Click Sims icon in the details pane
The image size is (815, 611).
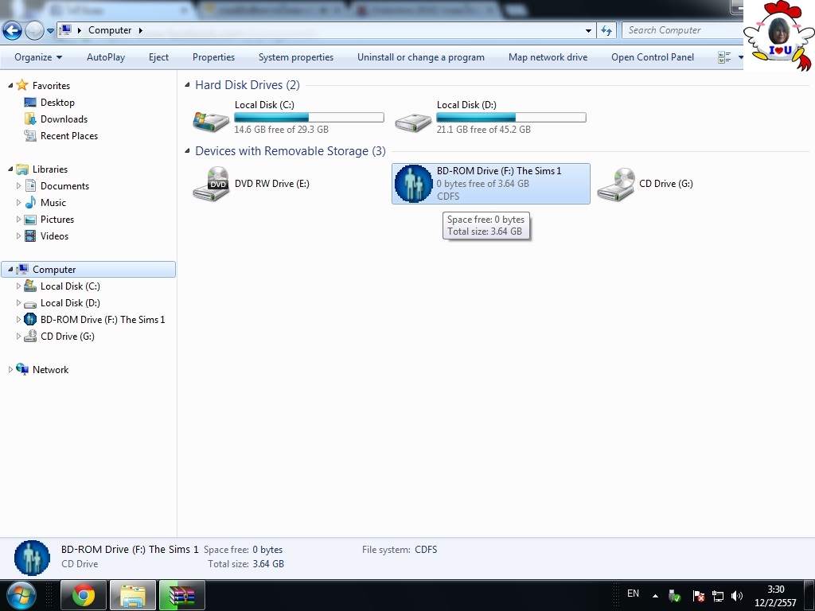32,558
